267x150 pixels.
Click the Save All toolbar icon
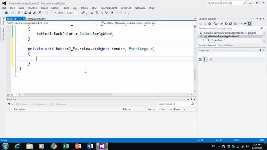(34, 13)
